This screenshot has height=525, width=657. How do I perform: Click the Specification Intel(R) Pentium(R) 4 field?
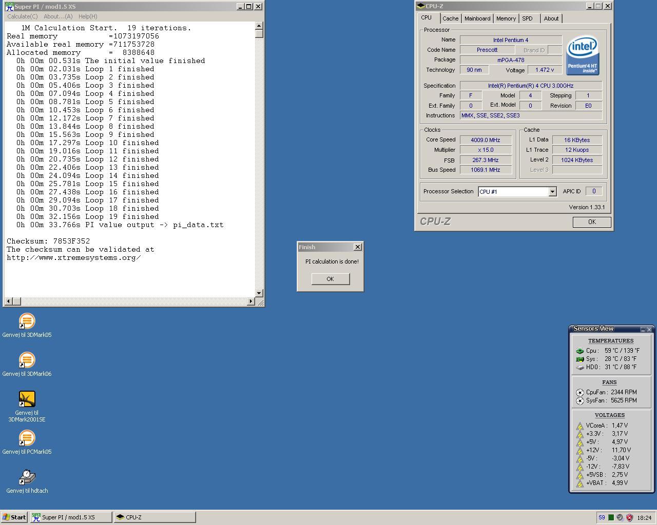coord(531,86)
